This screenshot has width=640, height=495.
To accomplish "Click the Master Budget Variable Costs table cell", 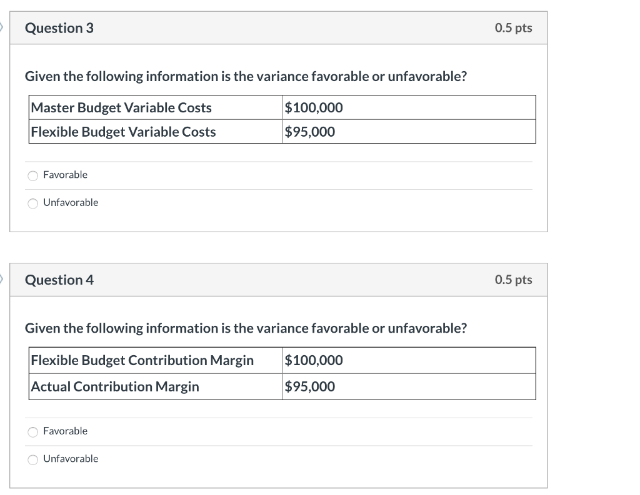I will (121, 107).
